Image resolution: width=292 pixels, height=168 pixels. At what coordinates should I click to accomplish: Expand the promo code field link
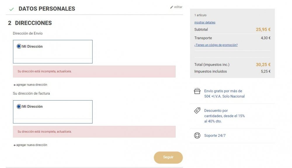[216, 45]
